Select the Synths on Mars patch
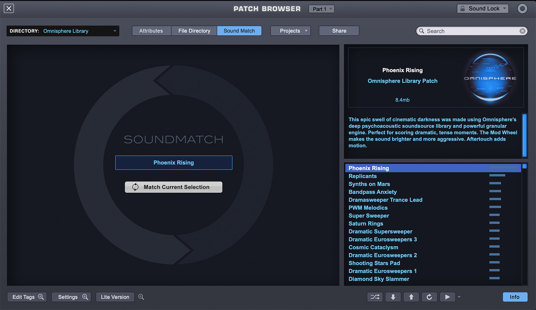Image resolution: width=536 pixels, height=310 pixels. click(433, 184)
